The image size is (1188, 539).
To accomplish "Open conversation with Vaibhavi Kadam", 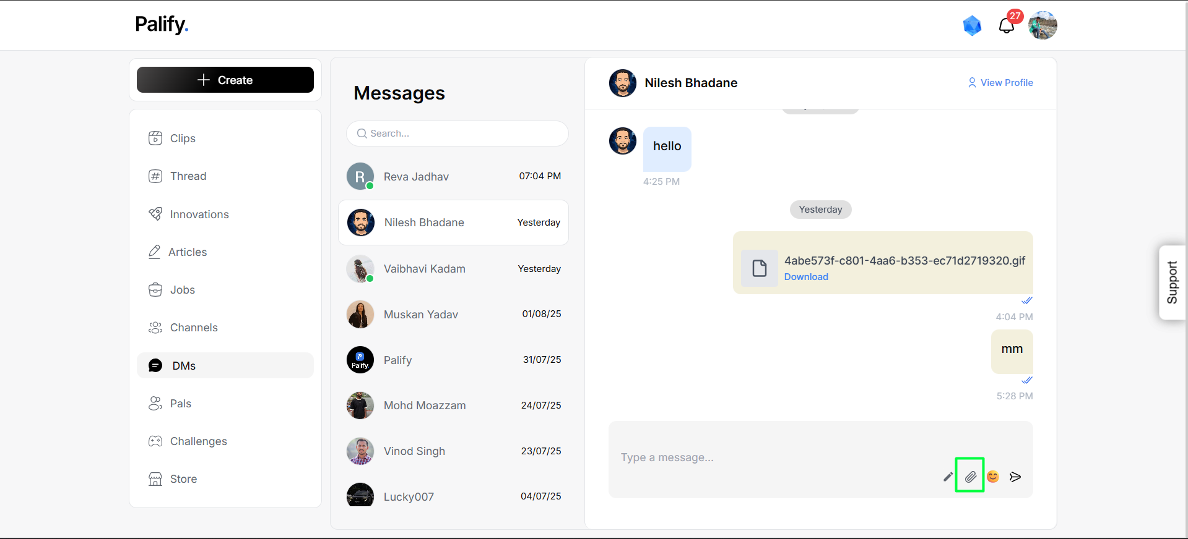I will (x=454, y=269).
